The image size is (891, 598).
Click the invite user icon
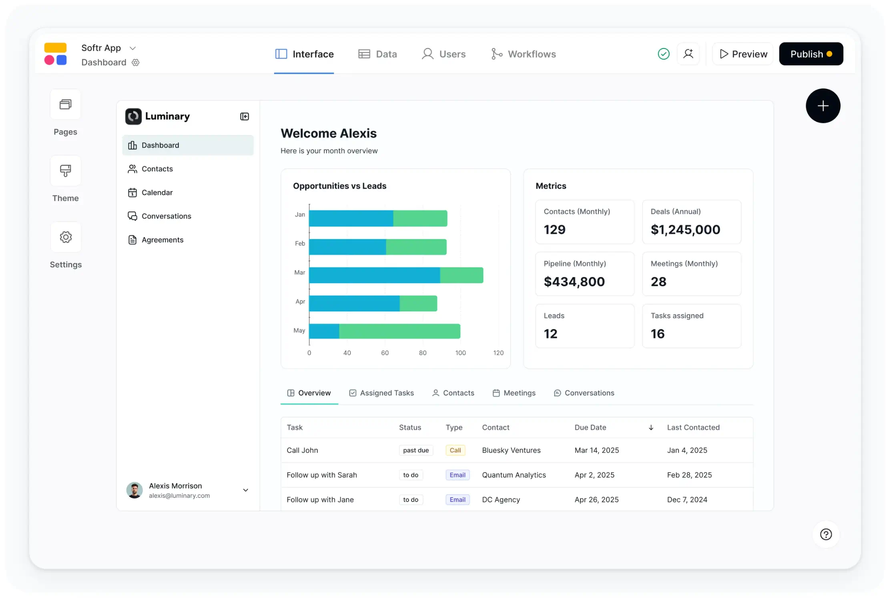pos(688,54)
